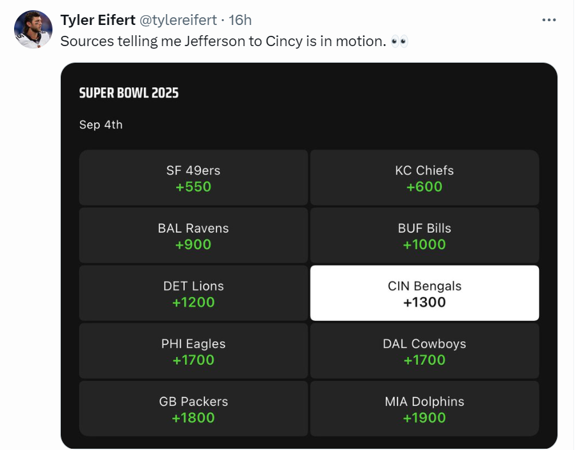Pick PHI Eagles +1700 odds
This screenshot has width=576, height=450.
point(193,351)
